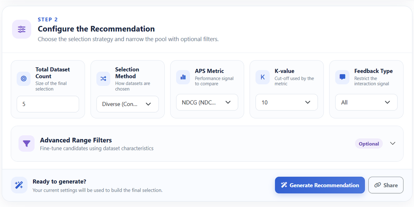
Task: Click the Generate Recommendation button
Action: click(x=320, y=185)
